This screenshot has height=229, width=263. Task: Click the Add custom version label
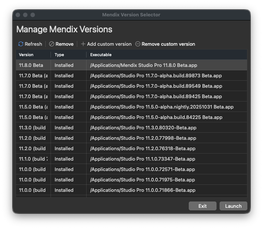[109, 44]
